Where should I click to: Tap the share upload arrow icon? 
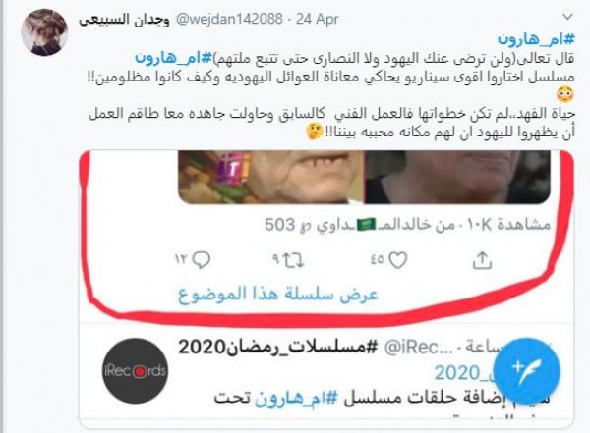pos(482,260)
